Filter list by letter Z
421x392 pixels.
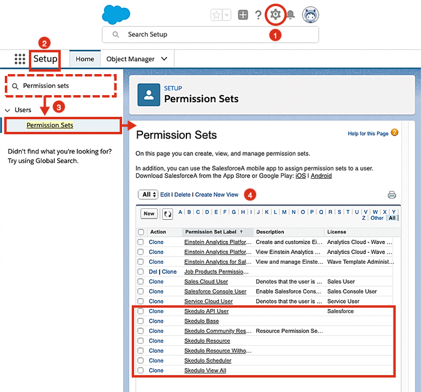click(363, 218)
